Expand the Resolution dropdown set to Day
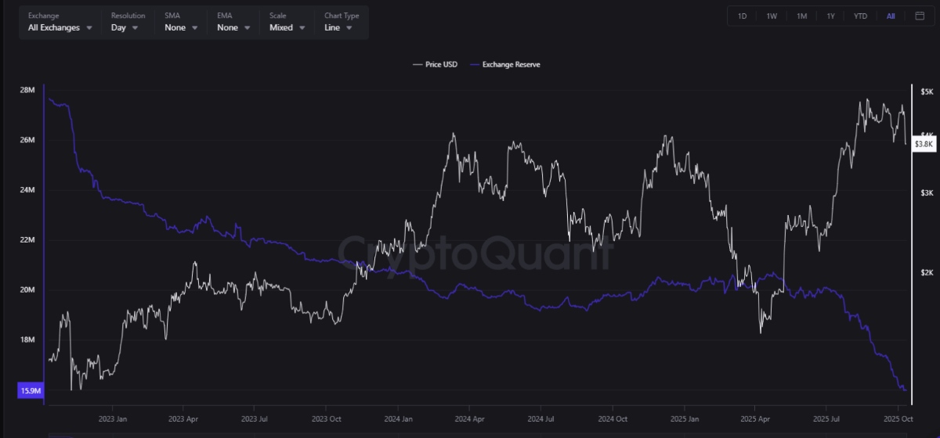The height and width of the screenshot is (438, 940). point(125,27)
